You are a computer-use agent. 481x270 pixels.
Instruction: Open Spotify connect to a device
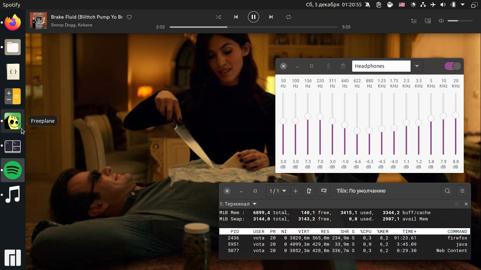(428, 21)
